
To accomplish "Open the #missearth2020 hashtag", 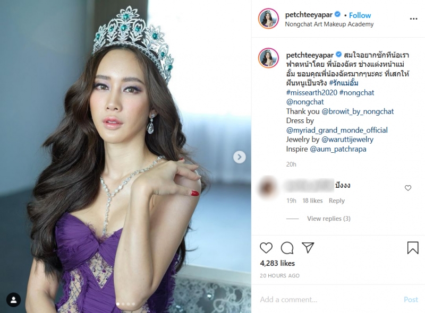I will [x=311, y=93].
